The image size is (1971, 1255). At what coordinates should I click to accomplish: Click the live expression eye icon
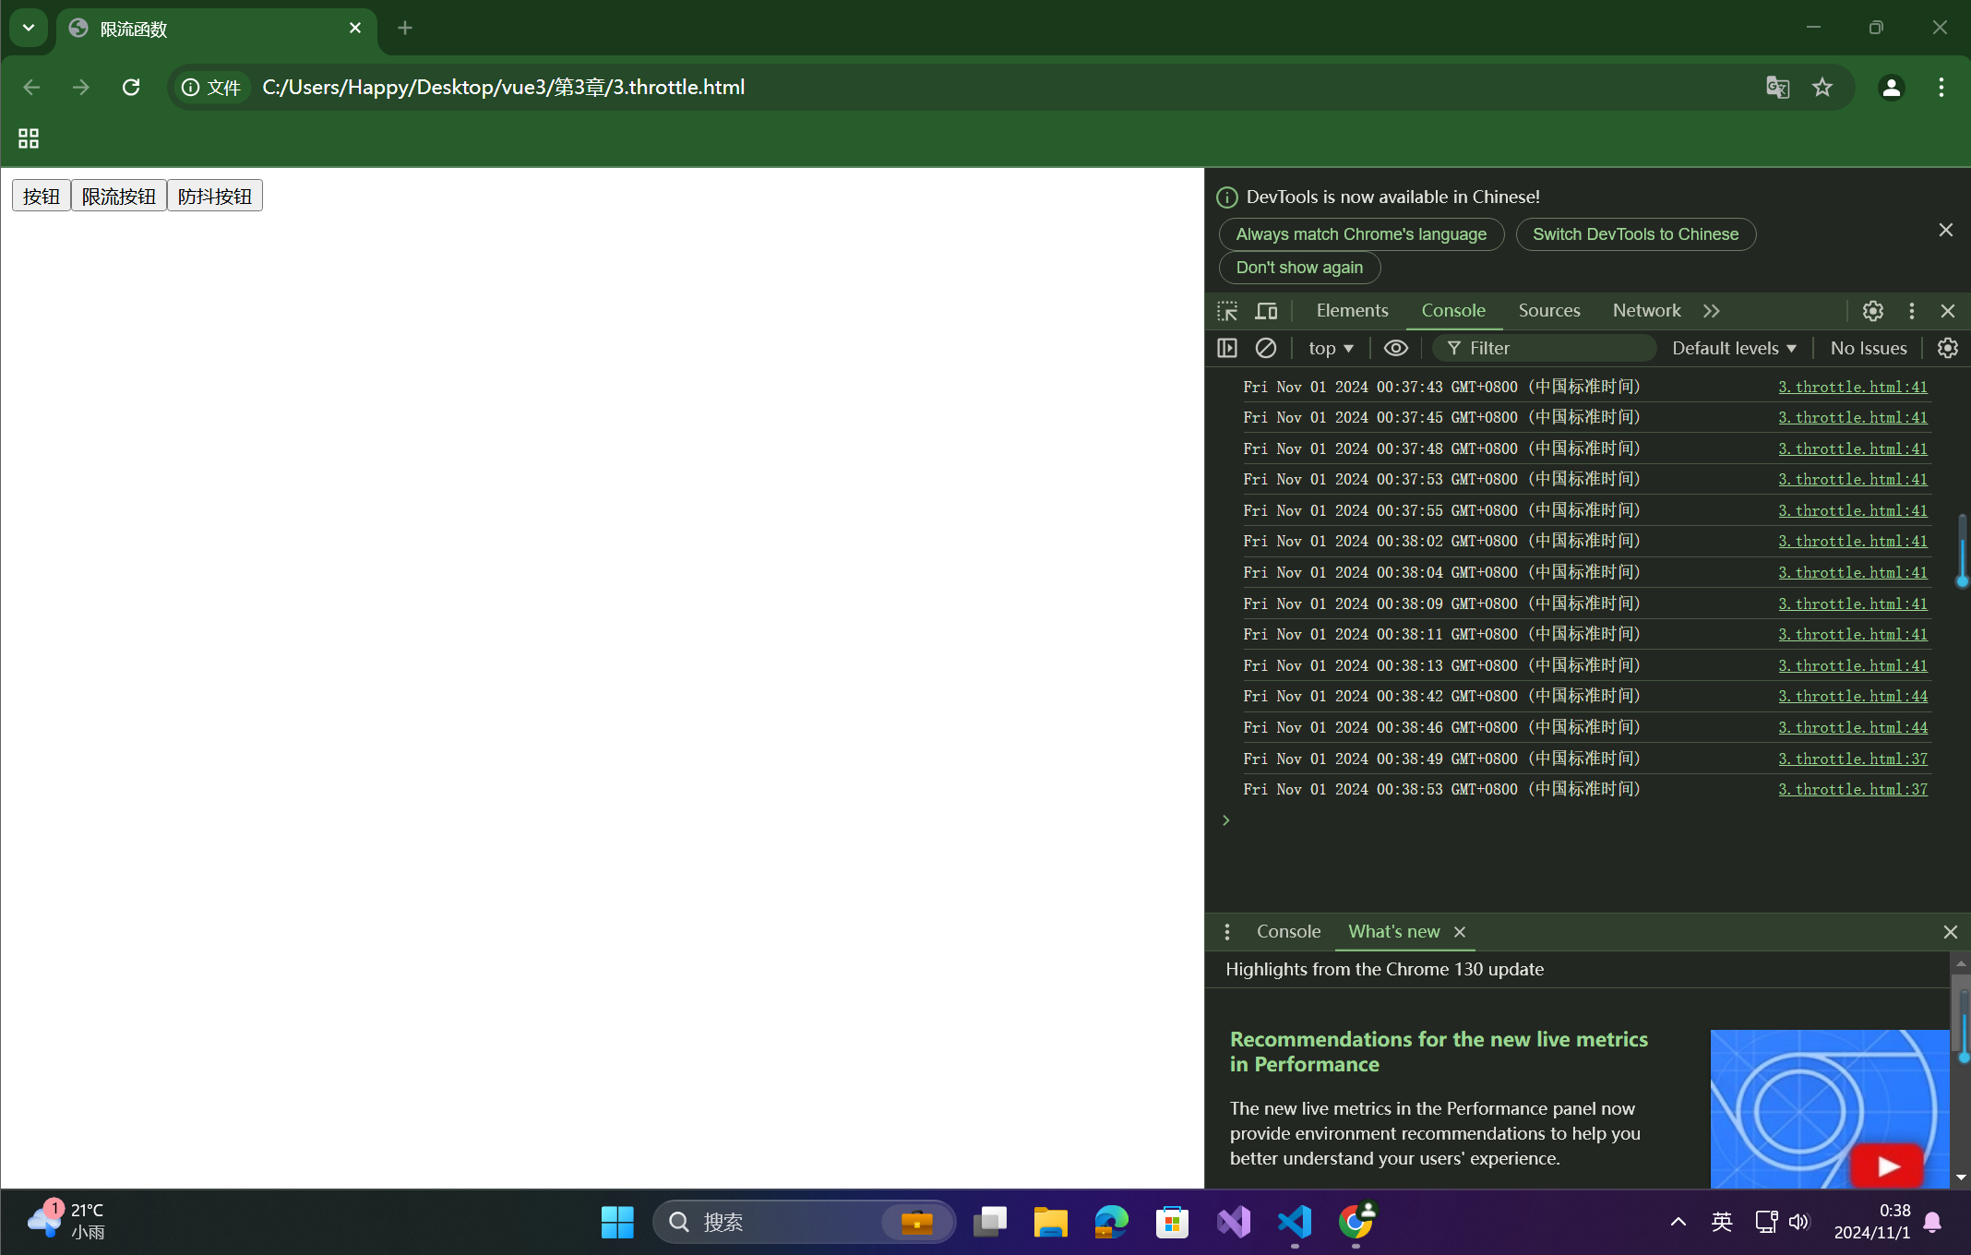1395,348
